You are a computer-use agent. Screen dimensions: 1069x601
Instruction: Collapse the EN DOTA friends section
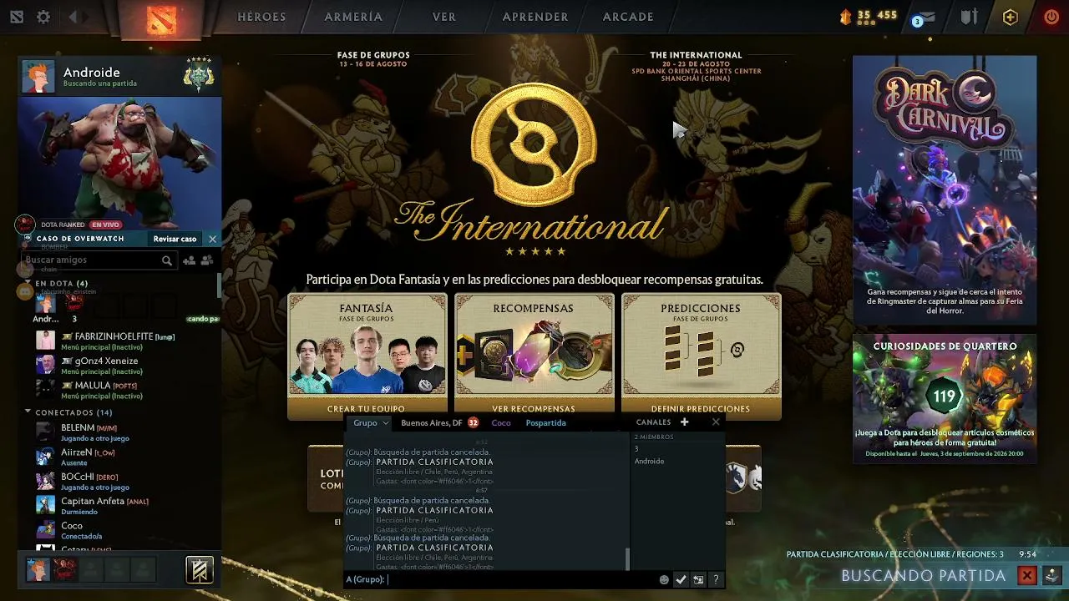tap(28, 284)
